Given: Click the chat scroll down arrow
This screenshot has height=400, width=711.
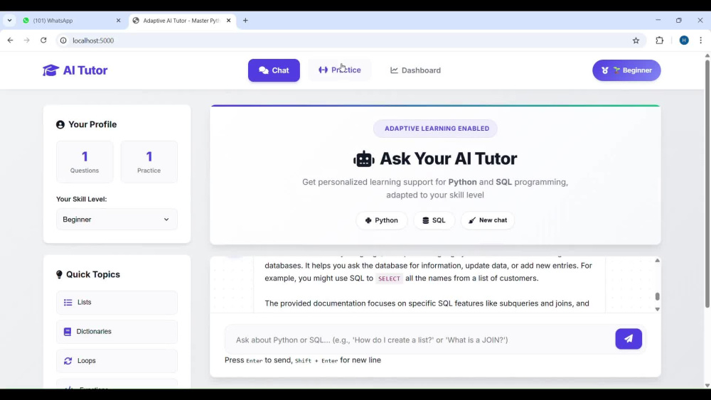Looking at the screenshot, I should 657,309.
